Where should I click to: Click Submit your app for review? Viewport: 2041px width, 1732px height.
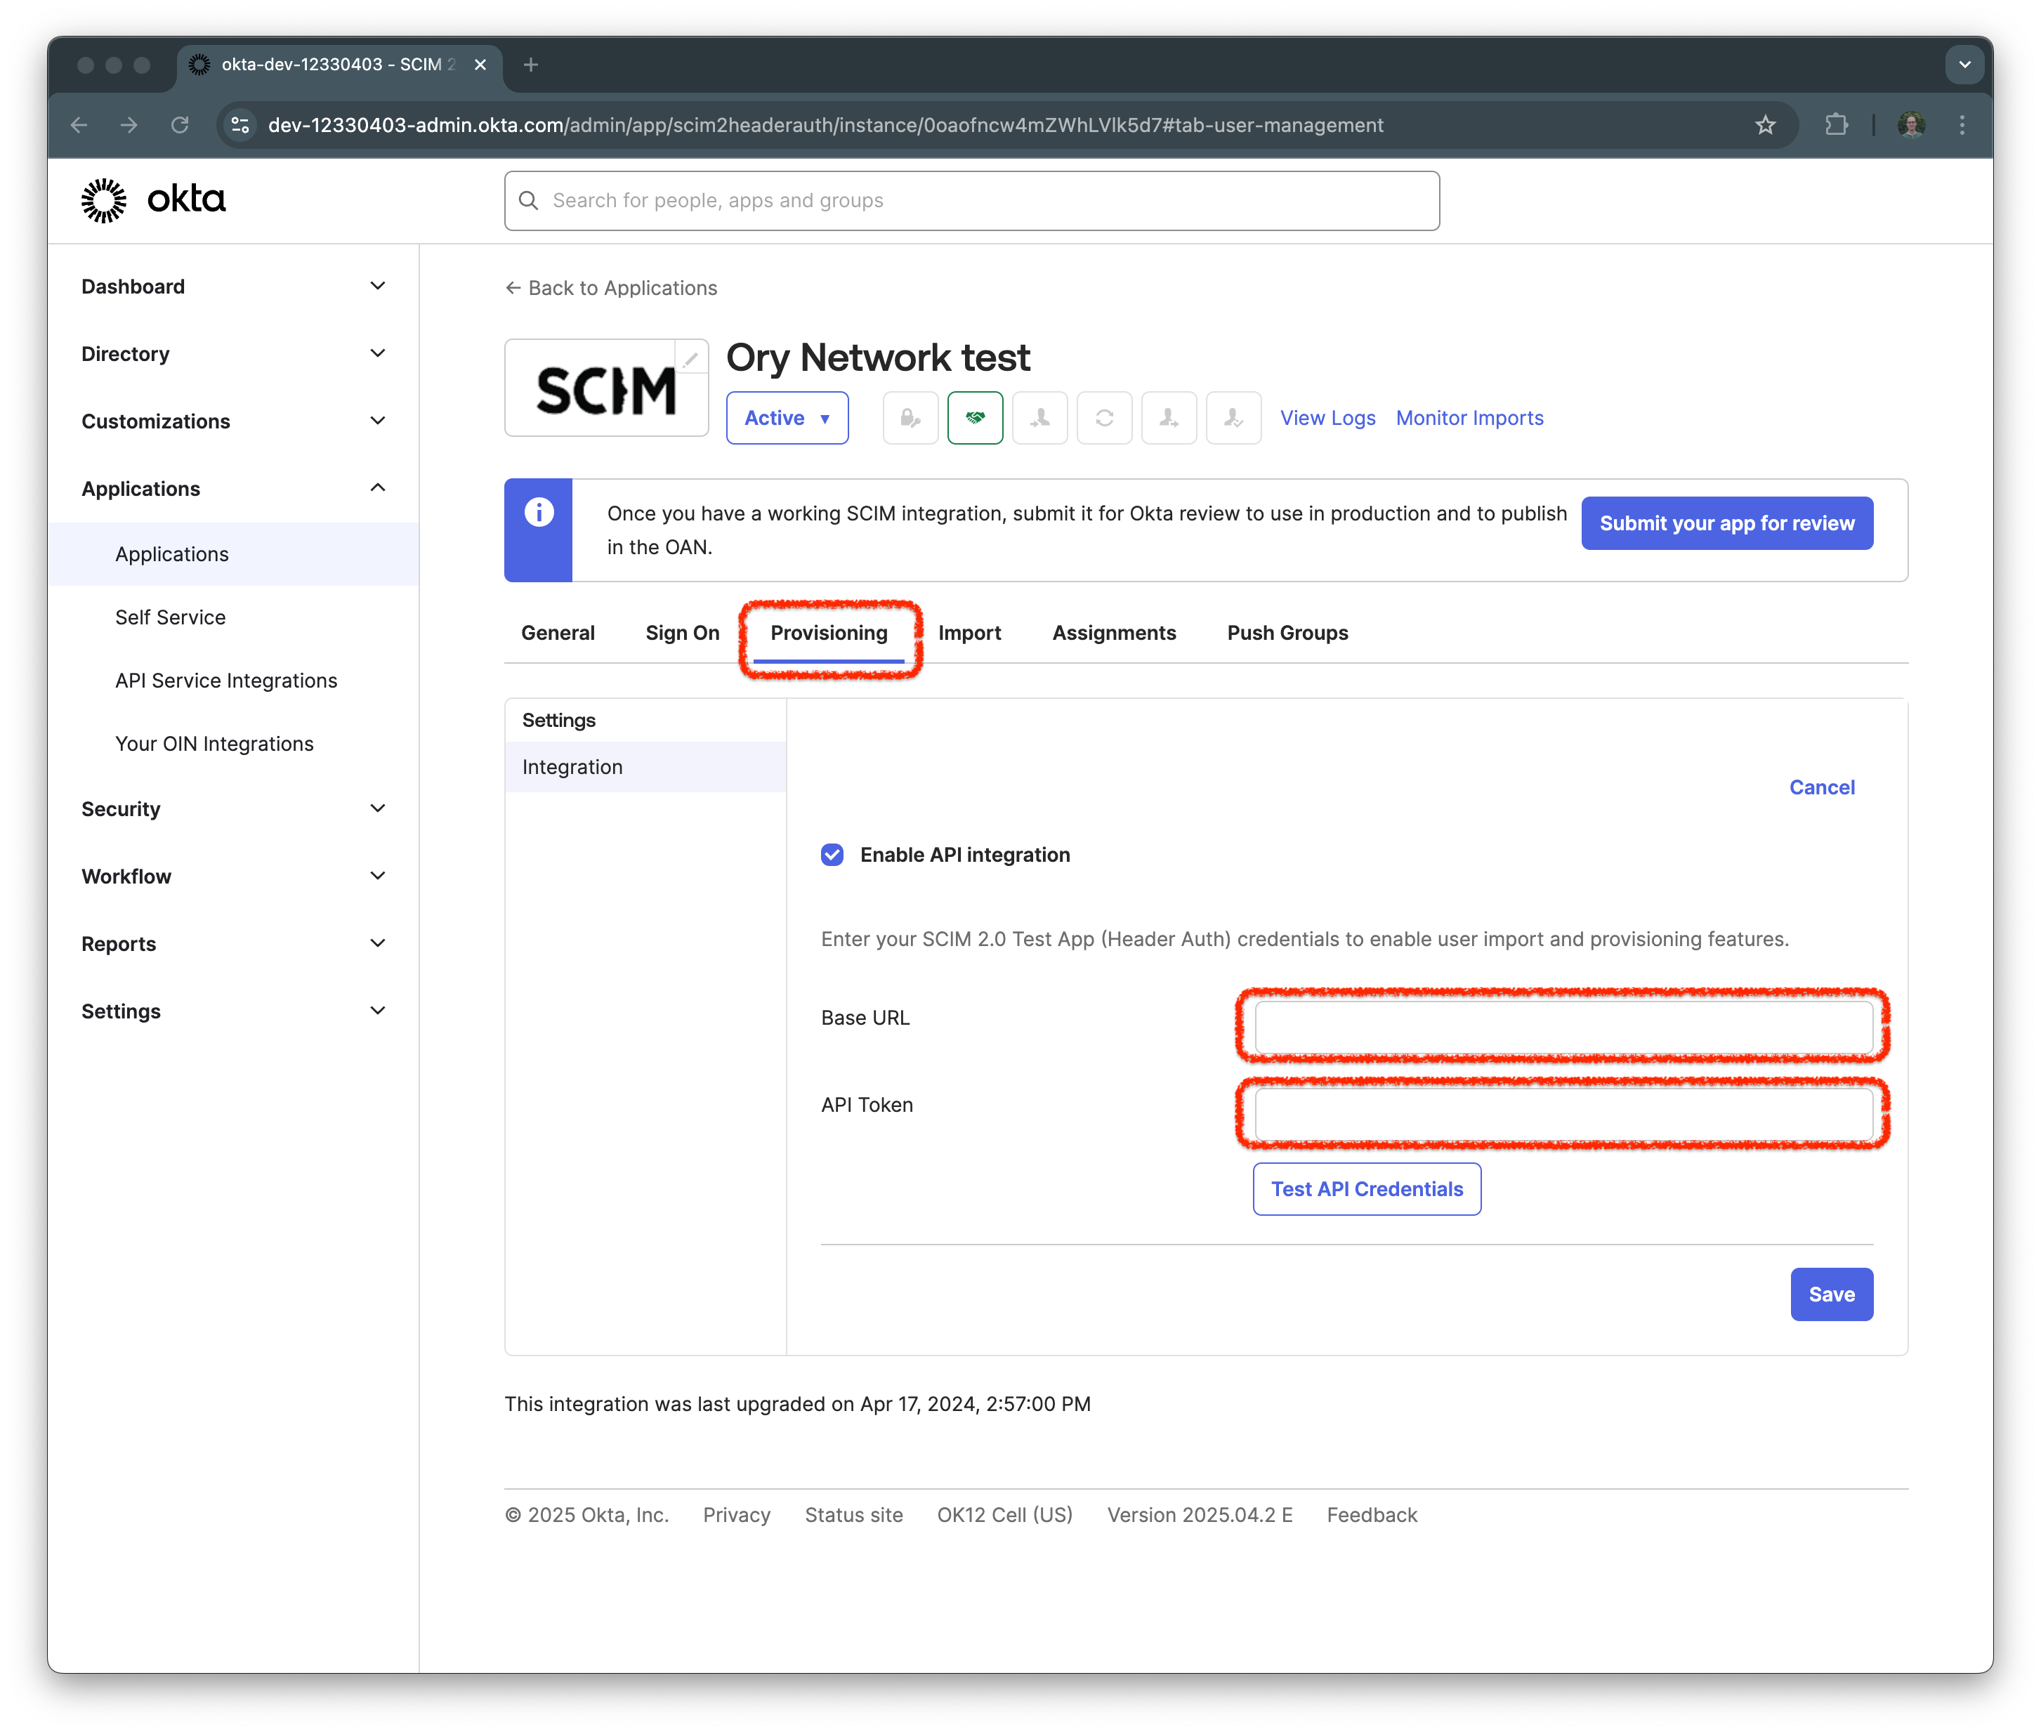(1726, 523)
